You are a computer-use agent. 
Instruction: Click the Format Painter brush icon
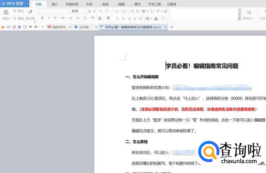pyautogui.click(x=30, y=12)
